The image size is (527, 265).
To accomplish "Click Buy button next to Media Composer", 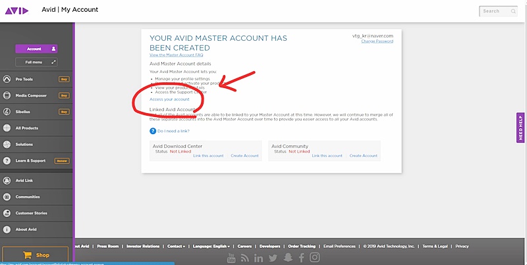I will click(64, 95).
